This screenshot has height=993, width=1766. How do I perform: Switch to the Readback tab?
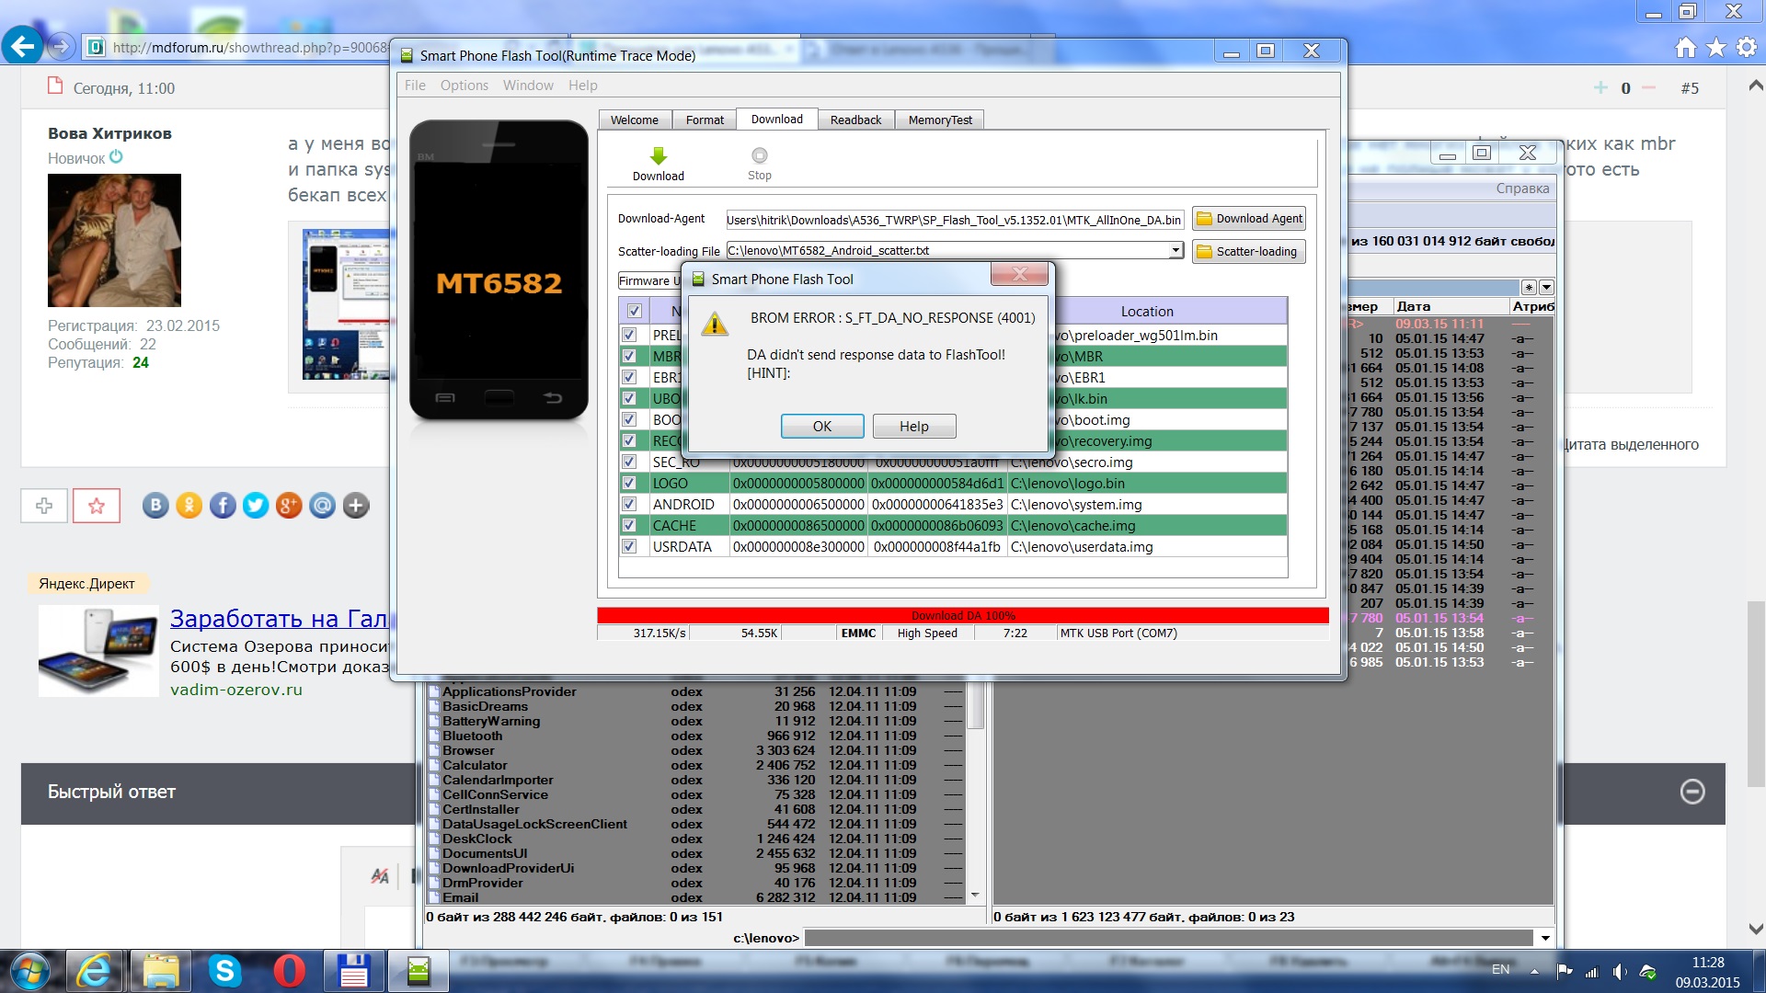[855, 120]
